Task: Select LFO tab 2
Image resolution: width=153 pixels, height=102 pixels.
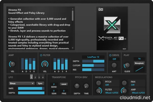Action: pos(35,77)
